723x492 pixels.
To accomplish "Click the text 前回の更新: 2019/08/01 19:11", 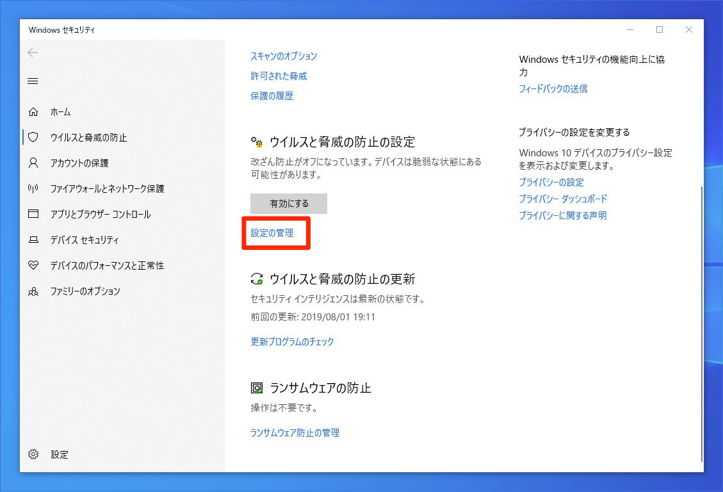I will coord(313,317).
